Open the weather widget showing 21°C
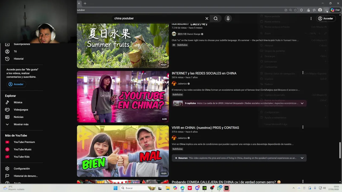 (x=14, y=188)
